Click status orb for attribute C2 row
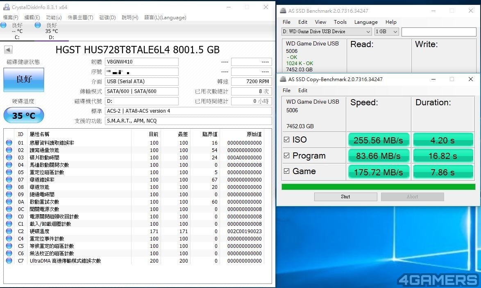Viewport: 481px width, 288px height. (9, 231)
